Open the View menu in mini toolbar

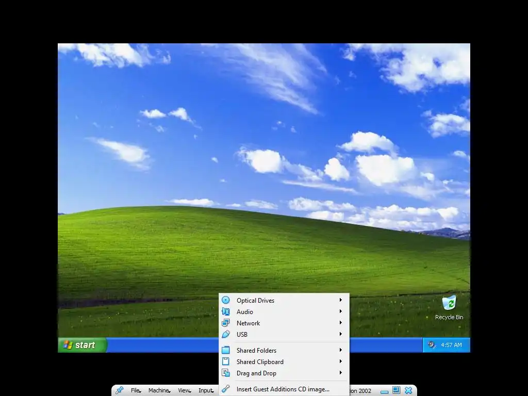click(x=184, y=390)
